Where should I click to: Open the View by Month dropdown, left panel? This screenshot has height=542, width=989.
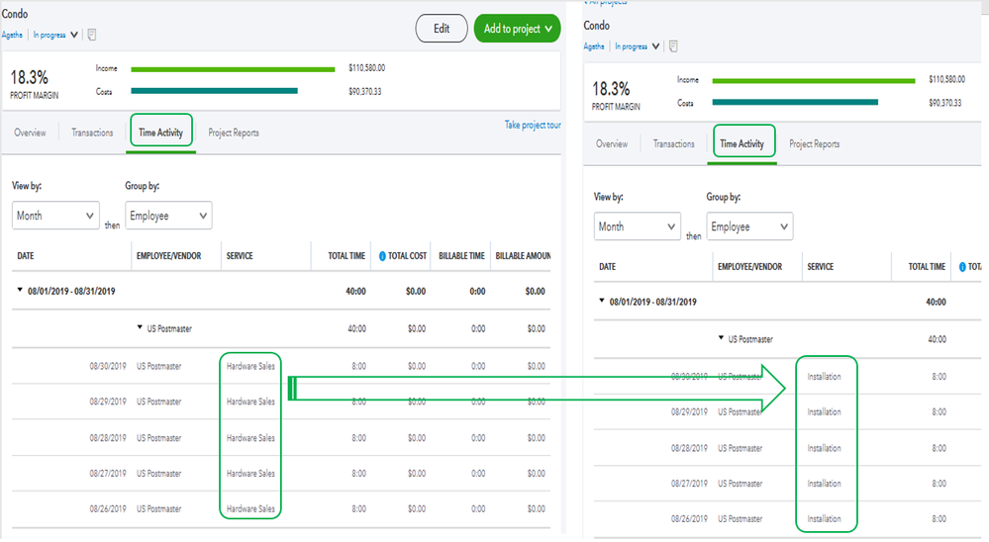(x=55, y=216)
